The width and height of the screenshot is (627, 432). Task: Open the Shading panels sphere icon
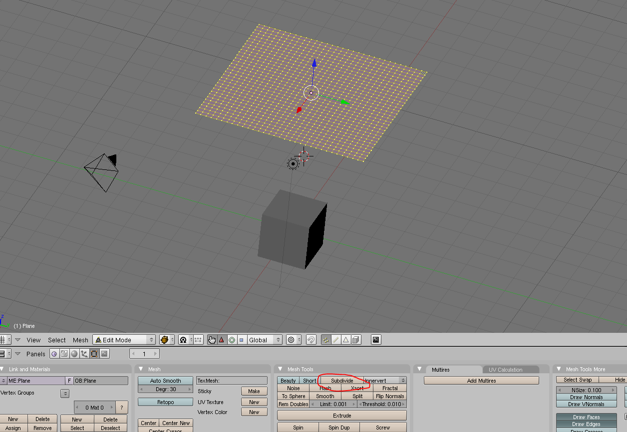pos(74,354)
